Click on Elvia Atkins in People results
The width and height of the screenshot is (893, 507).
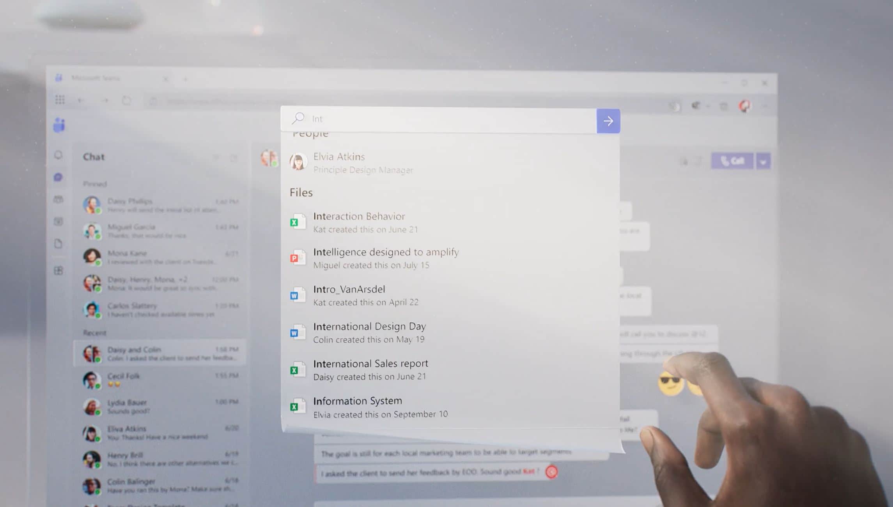pyautogui.click(x=338, y=162)
